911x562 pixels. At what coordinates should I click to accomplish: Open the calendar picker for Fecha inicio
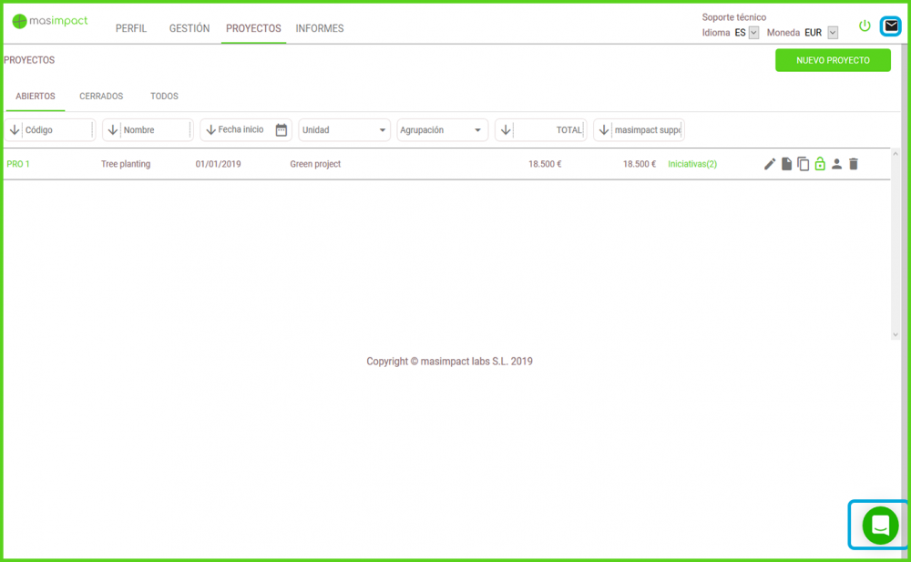point(281,130)
